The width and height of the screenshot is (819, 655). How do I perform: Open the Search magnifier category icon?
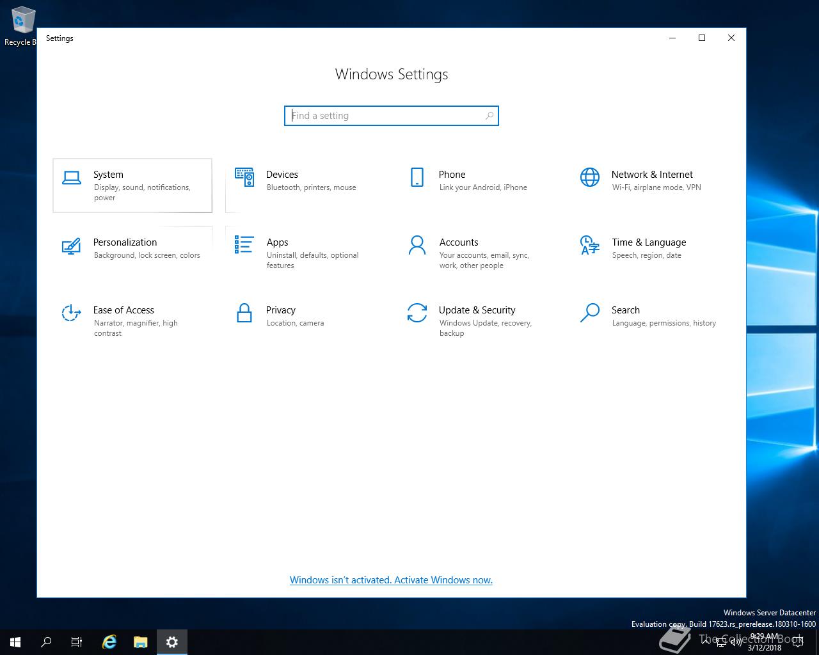click(x=590, y=313)
